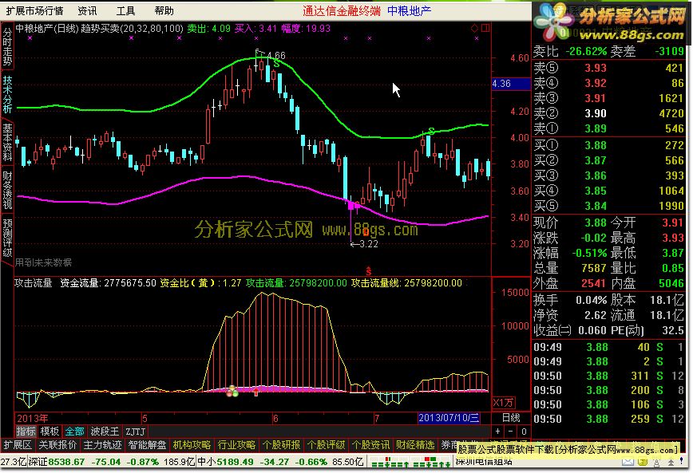This screenshot has height=473, width=693.
Task: Click the red diamond icon above the chart
Action: [x=474, y=28]
